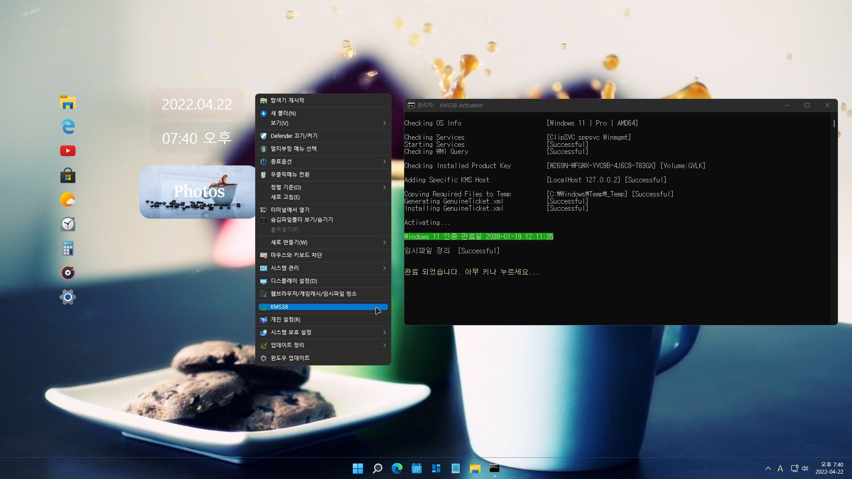Expand the 시스템 보호 설정 submenu
The width and height of the screenshot is (852, 479).
(x=323, y=333)
